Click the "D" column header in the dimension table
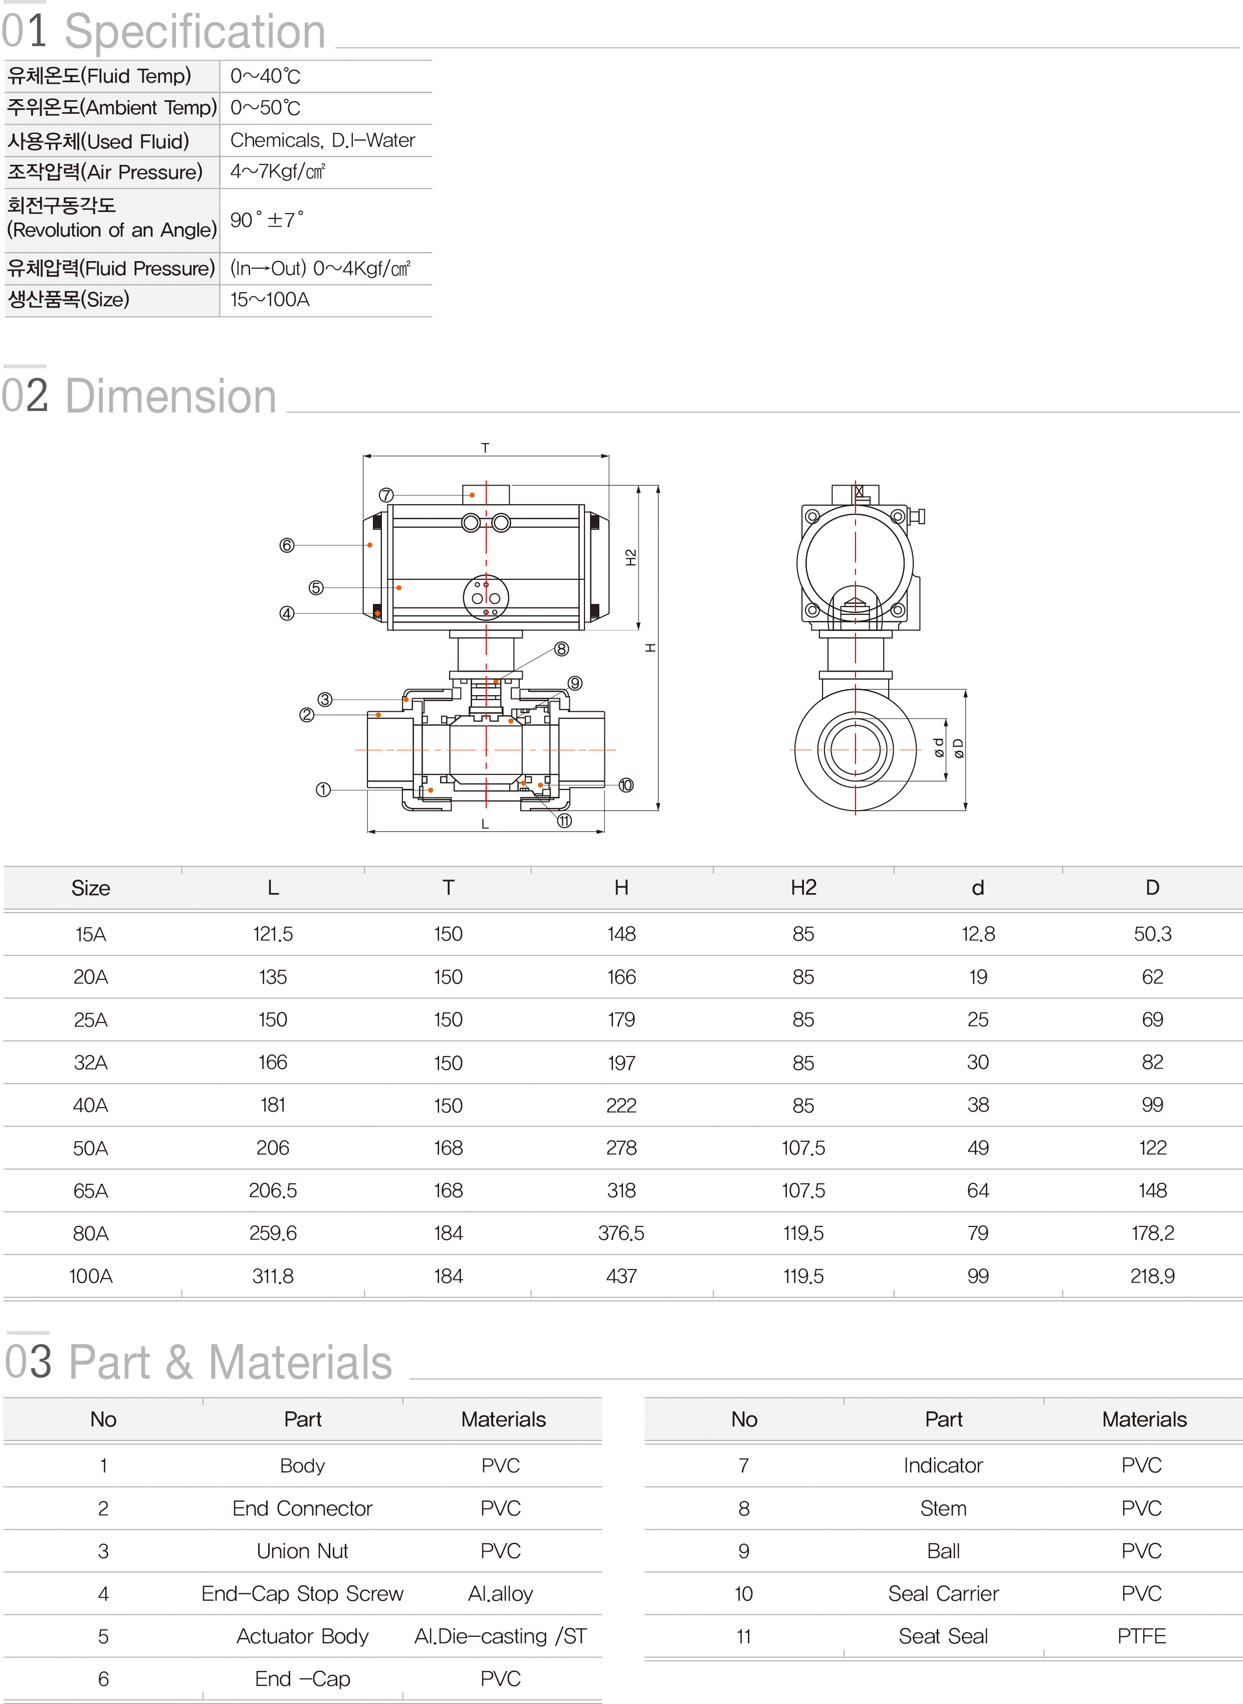Screen dimensions: 1243x1704 click(1153, 888)
